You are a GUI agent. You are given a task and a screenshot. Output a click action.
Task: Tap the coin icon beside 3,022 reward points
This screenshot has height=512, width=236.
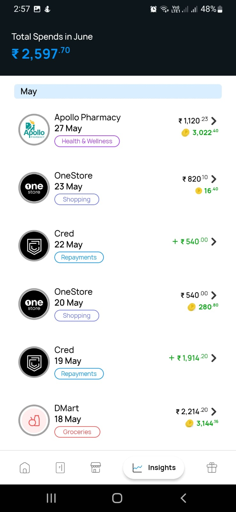pos(185,132)
